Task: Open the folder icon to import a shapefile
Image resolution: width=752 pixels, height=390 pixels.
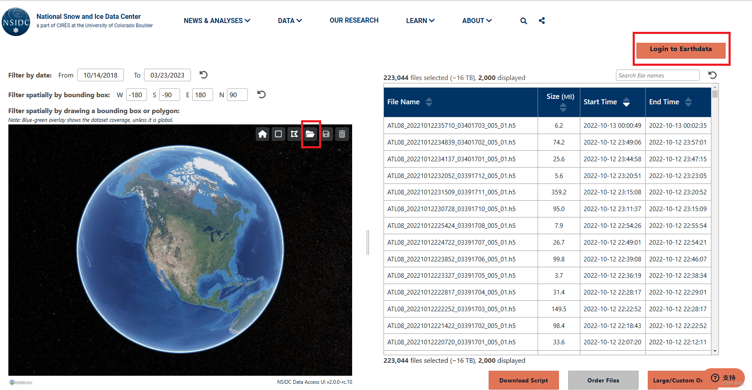Action: [310, 134]
